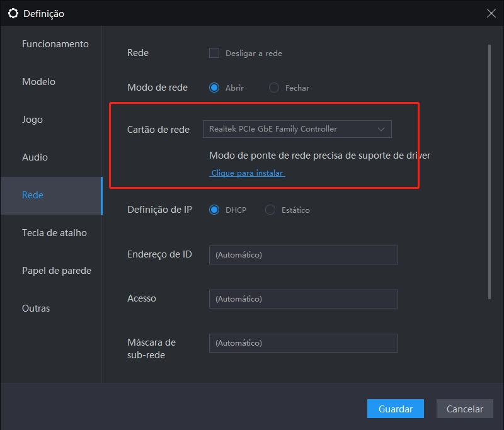Select the DHCP IP option
The width and height of the screenshot is (504, 430).
click(214, 210)
